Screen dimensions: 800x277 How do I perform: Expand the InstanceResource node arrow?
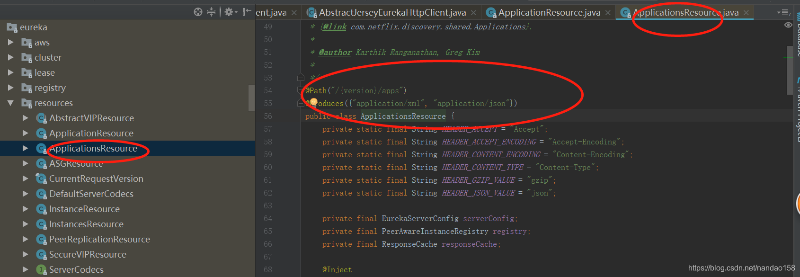point(26,209)
